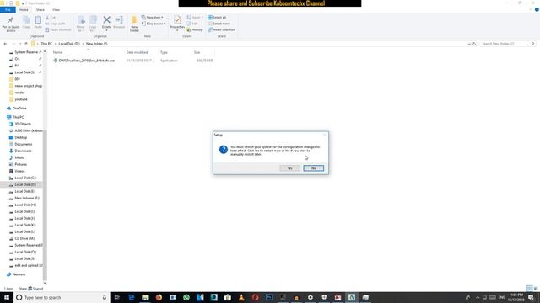
Task: Open Firefox from the taskbar
Action: click(x=159, y=297)
